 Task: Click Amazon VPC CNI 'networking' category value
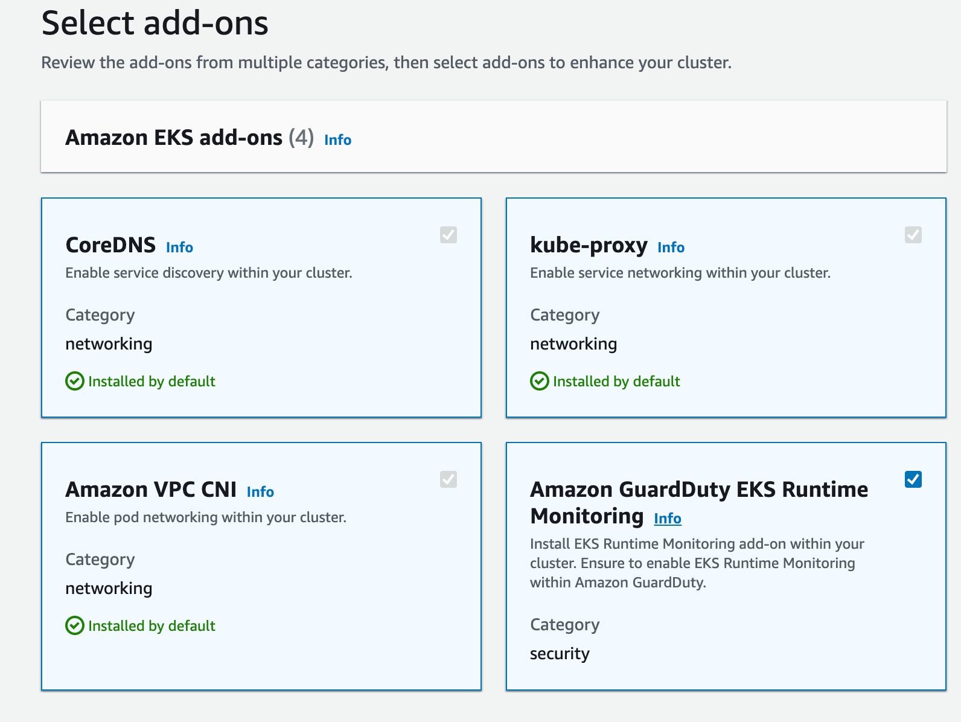pyautogui.click(x=109, y=589)
